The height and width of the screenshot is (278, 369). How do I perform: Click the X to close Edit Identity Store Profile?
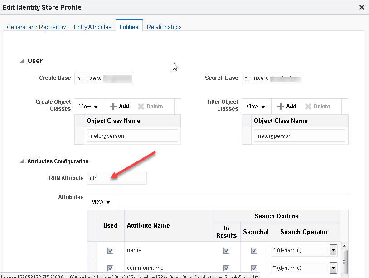click(361, 7)
